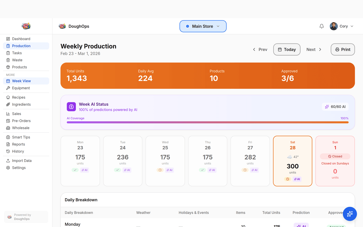Click the Print button
This screenshot has height=227, width=363.
coord(343,49)
